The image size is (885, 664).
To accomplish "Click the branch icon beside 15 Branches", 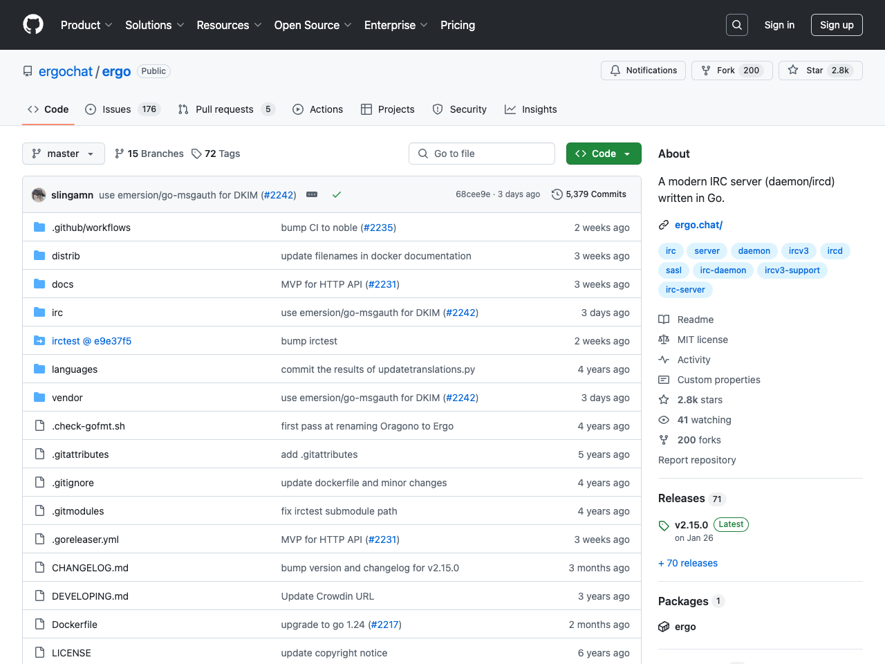I will point(120,154).
